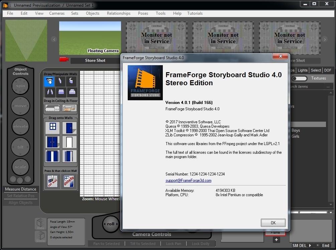The width and height of the screenshot is (336, 250).
Task: Click the green overhead camera view
Action: (26, 41)
